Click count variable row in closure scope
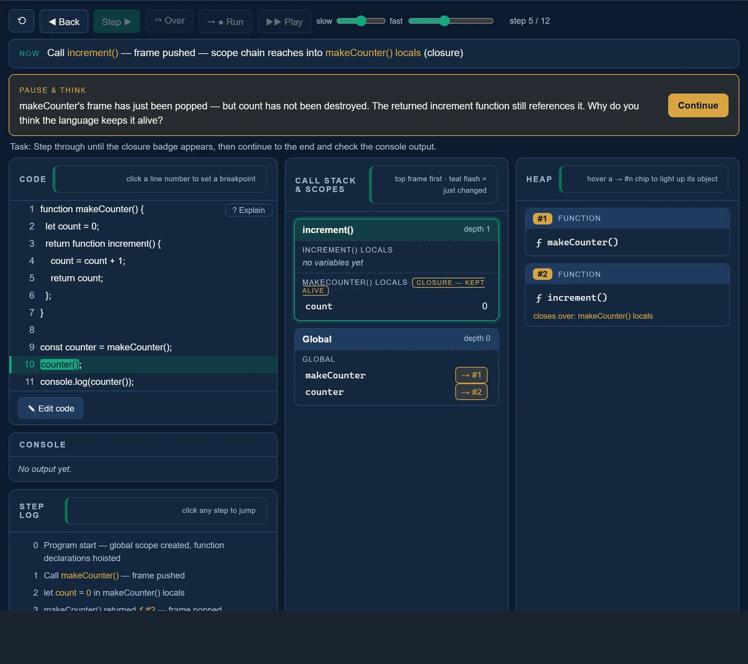The height and width of the screenshot is (664, 748). 396,306
